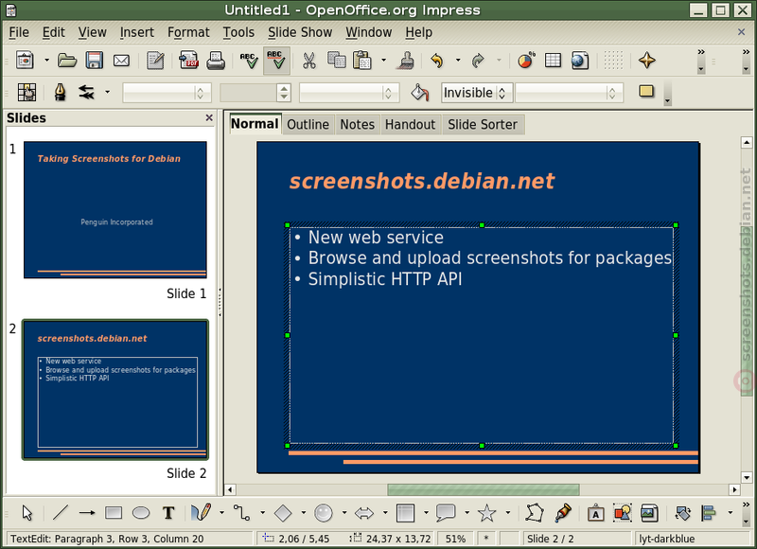Send document as e-mail via envelope icon

121,61
